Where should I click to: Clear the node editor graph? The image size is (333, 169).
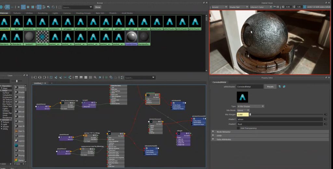tap(51, 77)
